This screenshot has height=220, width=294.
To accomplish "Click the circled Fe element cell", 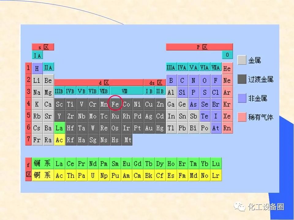I will (x=115, y=104).
